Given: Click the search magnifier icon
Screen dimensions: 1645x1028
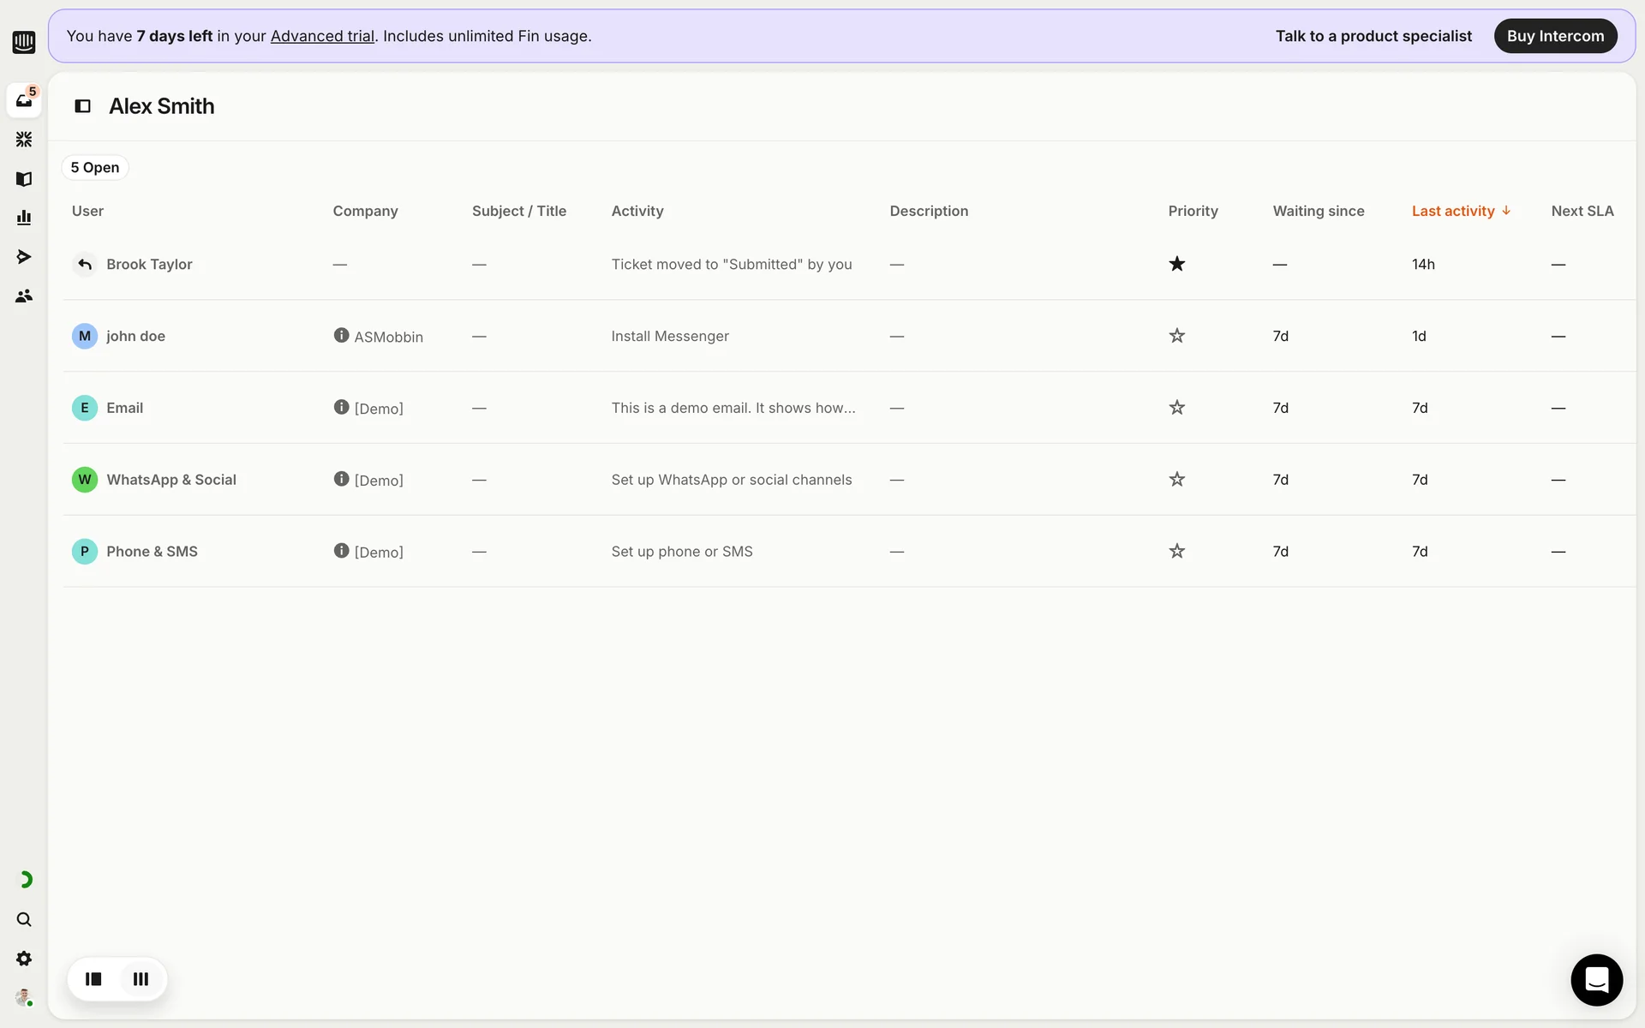Looking at the screenshot, I should (24, 919).
